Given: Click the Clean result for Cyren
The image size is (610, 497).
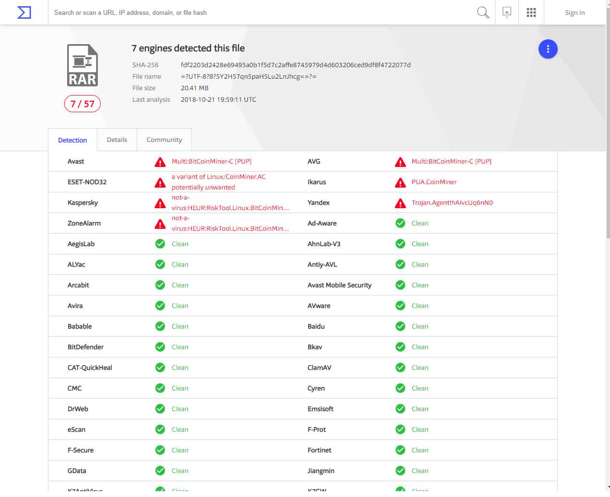Looking at the screenshot, I should pyautogui.click(x=420, y=388).
